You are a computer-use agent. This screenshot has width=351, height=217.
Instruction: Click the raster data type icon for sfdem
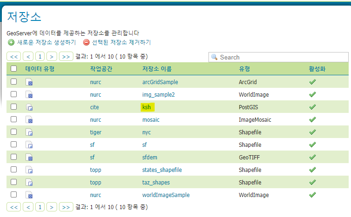[x=29, y=157]
